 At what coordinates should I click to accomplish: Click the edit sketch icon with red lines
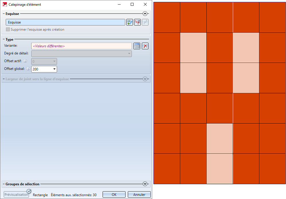click(x=137, y=22)
